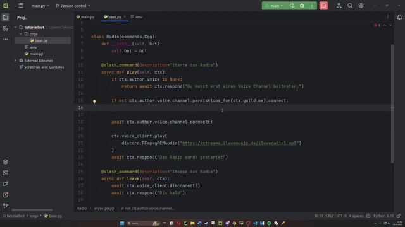Open more run actions menu
This screenshot has height=227, width=405.
click(x=312, y=6)
